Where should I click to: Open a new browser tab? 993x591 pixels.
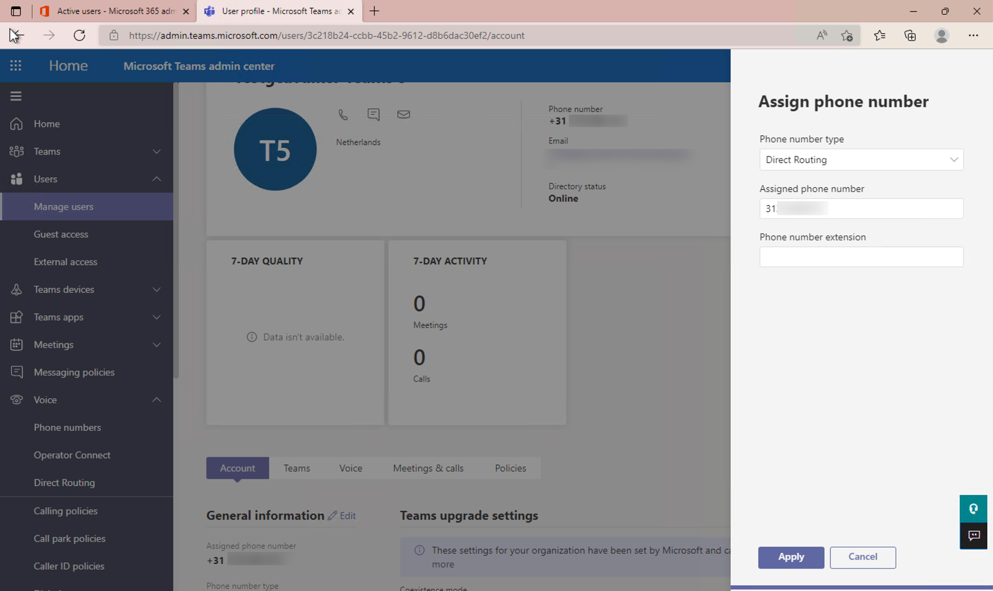[374, 11]
